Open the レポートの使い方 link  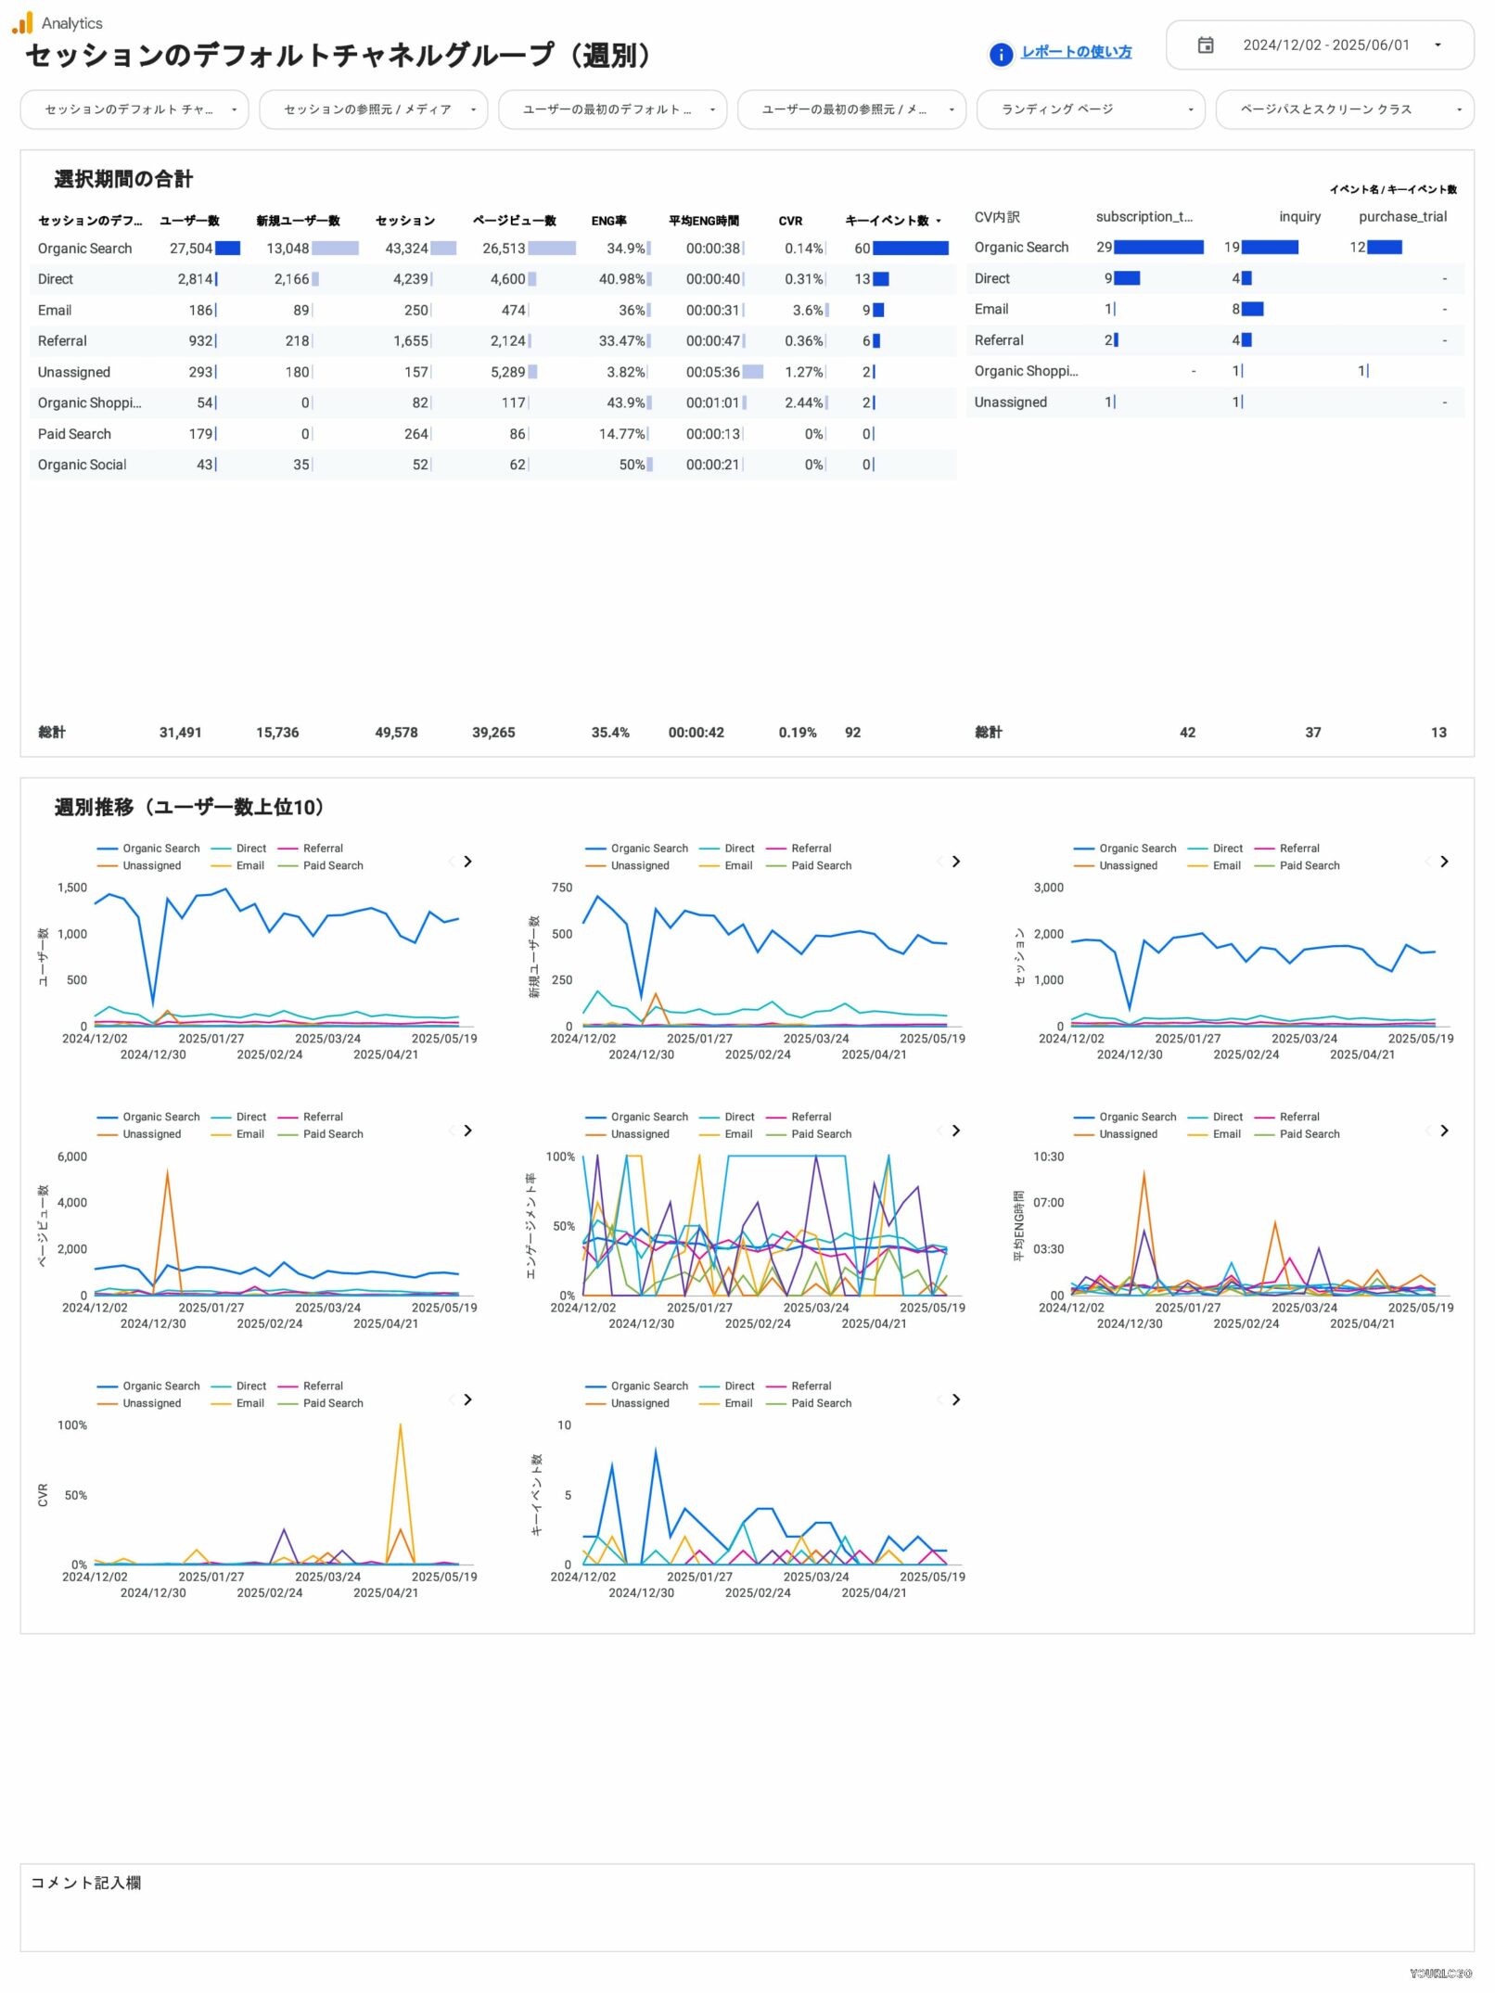click(x=1076, y=52)
